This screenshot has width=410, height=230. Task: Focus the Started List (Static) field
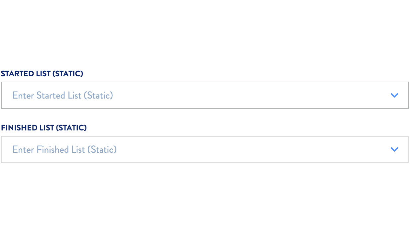click(x=205, y=95)
